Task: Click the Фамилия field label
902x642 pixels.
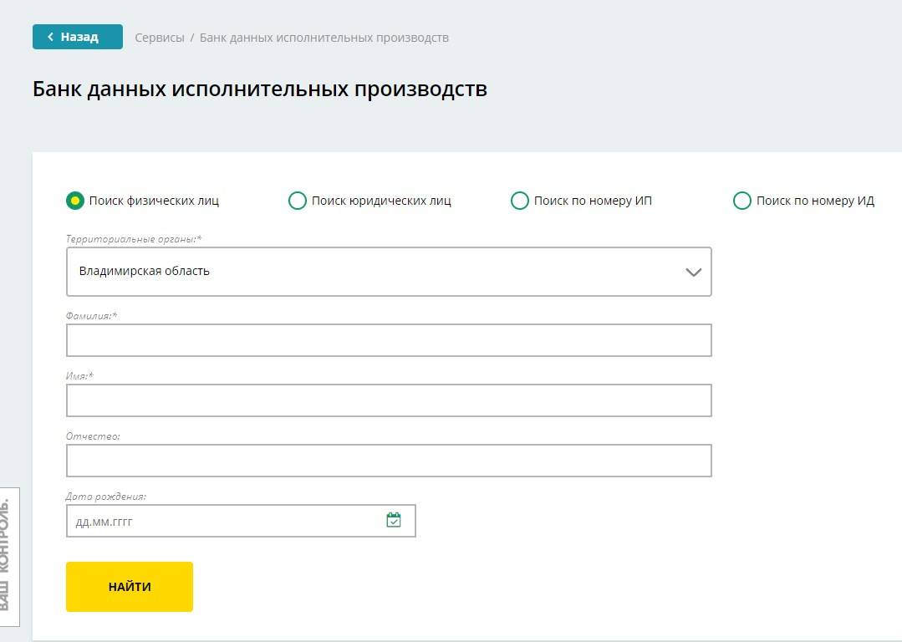Action: (x=91, y=316)
